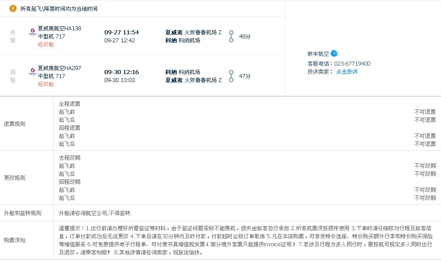Click the 更改规则 row header
This screenshot has width=441, height=261.
15,178
